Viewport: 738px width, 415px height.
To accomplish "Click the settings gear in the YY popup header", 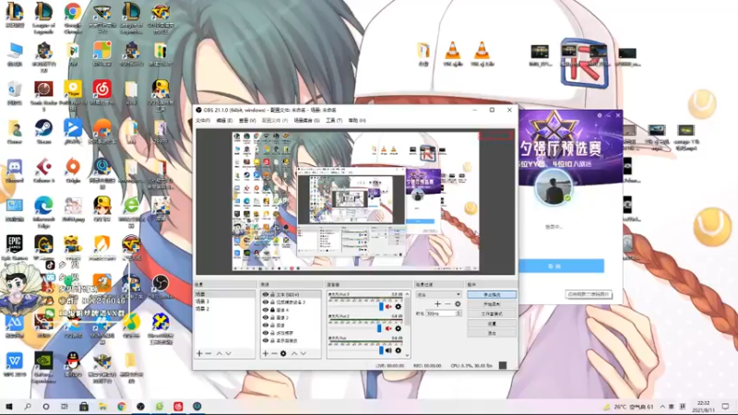I will coord(599,115).
